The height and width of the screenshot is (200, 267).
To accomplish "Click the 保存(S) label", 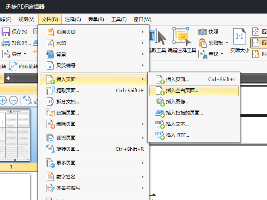I will coord(19,32).
